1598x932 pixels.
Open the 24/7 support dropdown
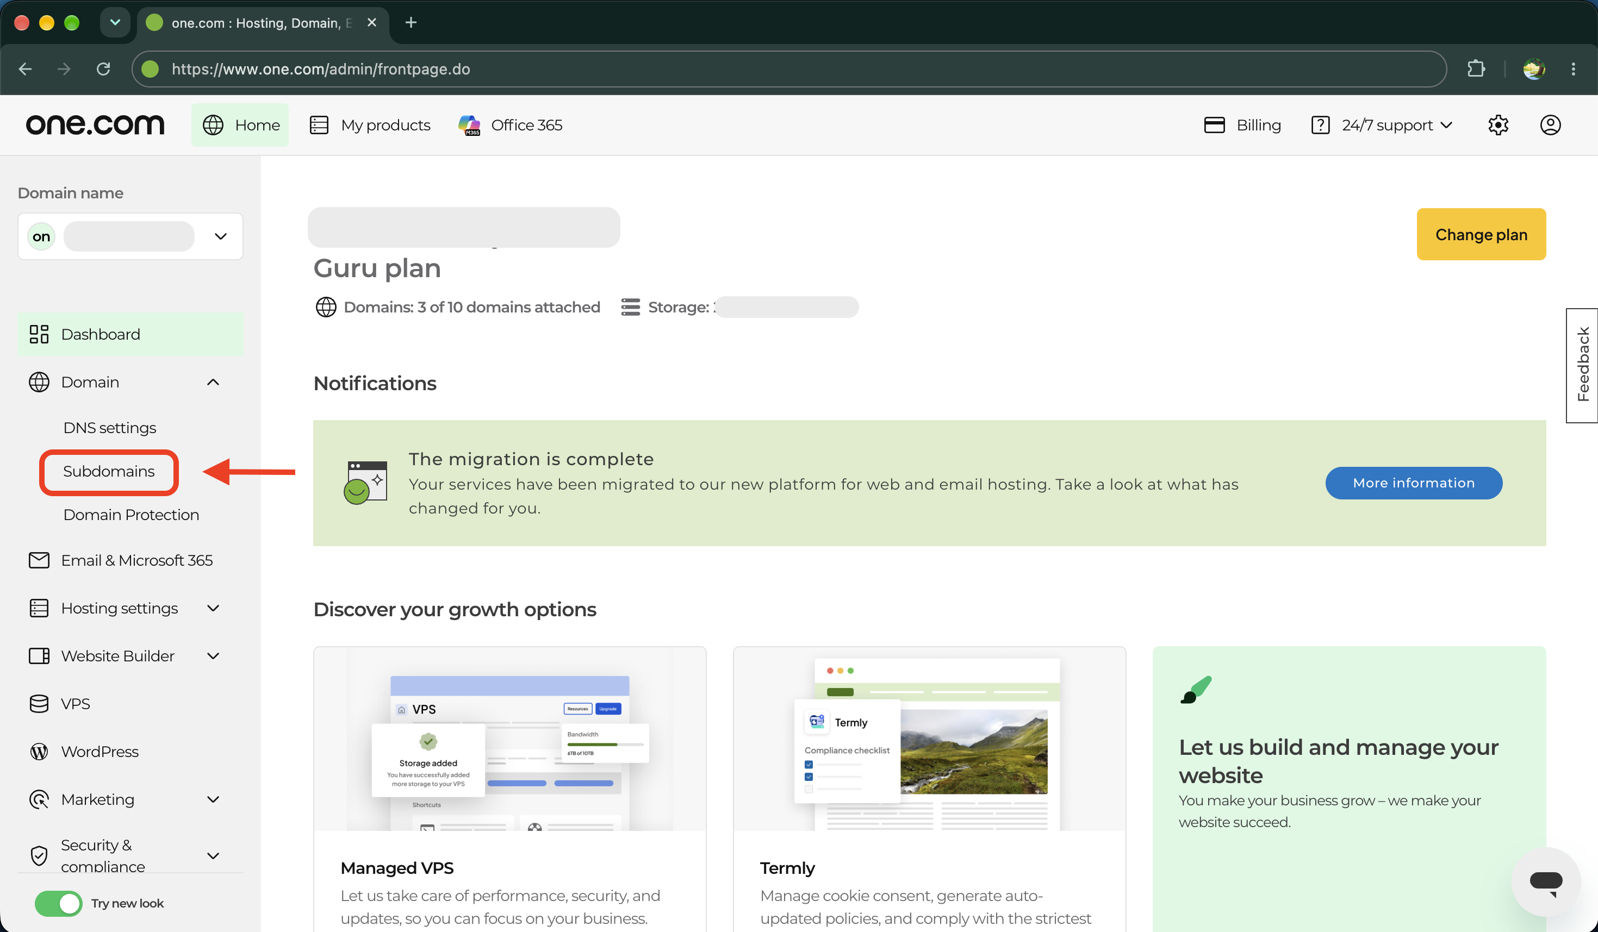pyautogui.click(x=1381, y=125)
